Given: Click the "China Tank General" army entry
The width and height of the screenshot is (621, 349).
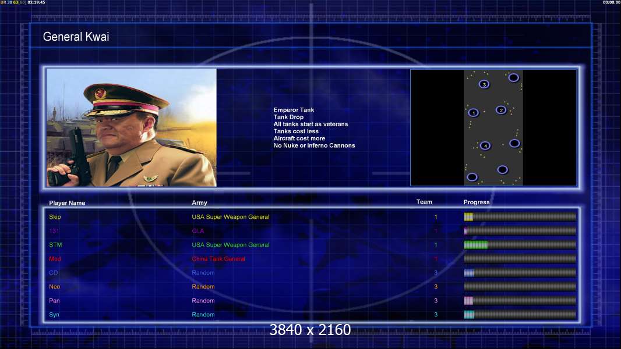Looking at the screenshot, I should 218,259.
